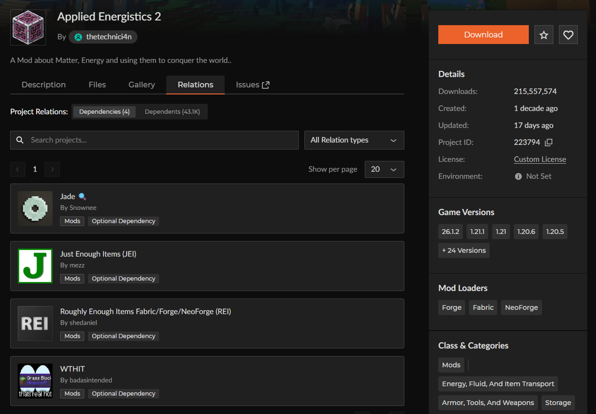Switch to the Description tab

pos(44,85)
